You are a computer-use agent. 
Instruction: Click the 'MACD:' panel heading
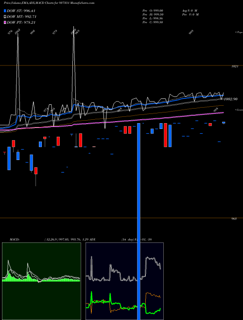(14, 239)
